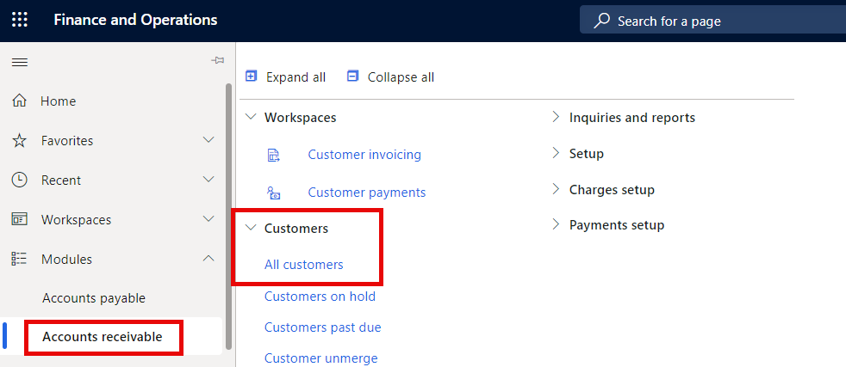Click the Customer payments workspace icon
Viewport: 846px width, 367px height.
coord(274,193)
